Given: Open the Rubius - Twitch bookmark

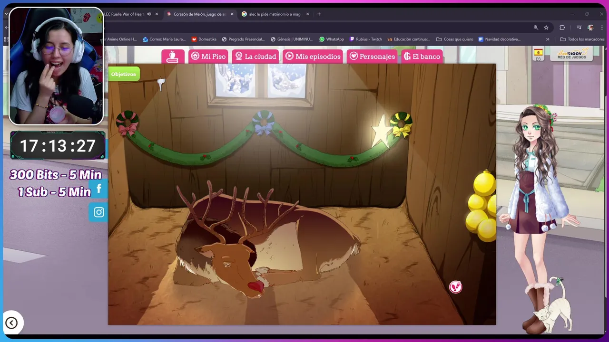Looking at the screenshot, I should click(365, 39).
